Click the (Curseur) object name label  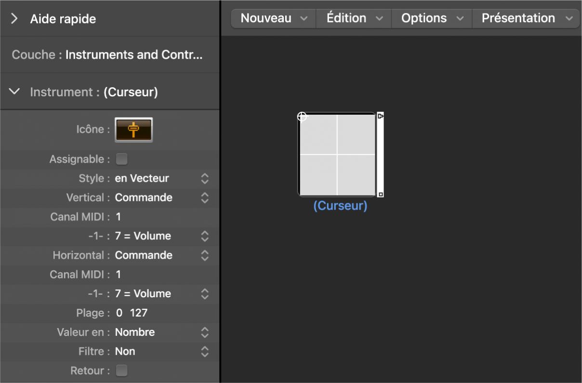(340, 206)
